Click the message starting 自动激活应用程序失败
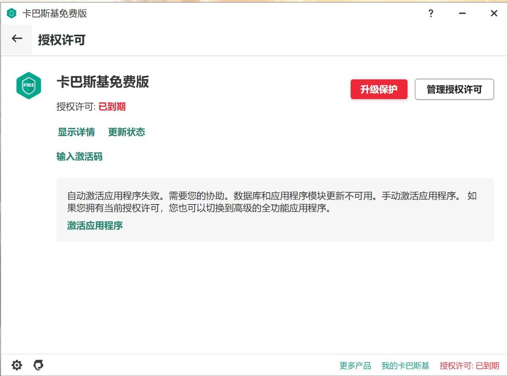Image resolution: width=507 pixels, height=376 pixels. click(x=272, y=202)
